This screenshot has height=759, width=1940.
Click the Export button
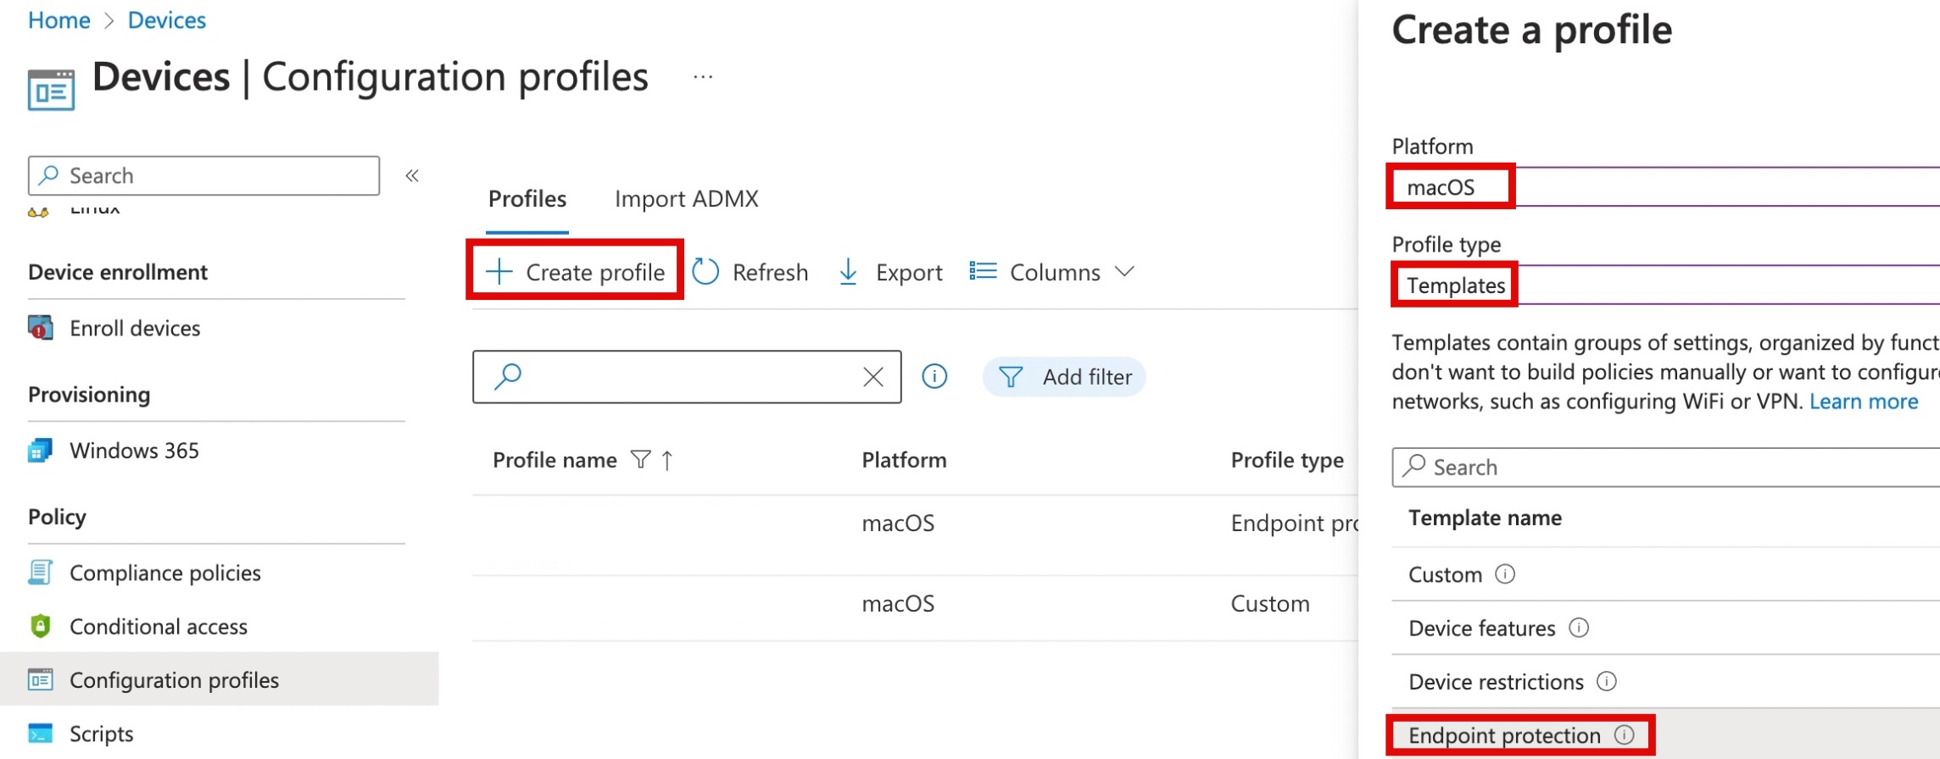click(890, 272)
